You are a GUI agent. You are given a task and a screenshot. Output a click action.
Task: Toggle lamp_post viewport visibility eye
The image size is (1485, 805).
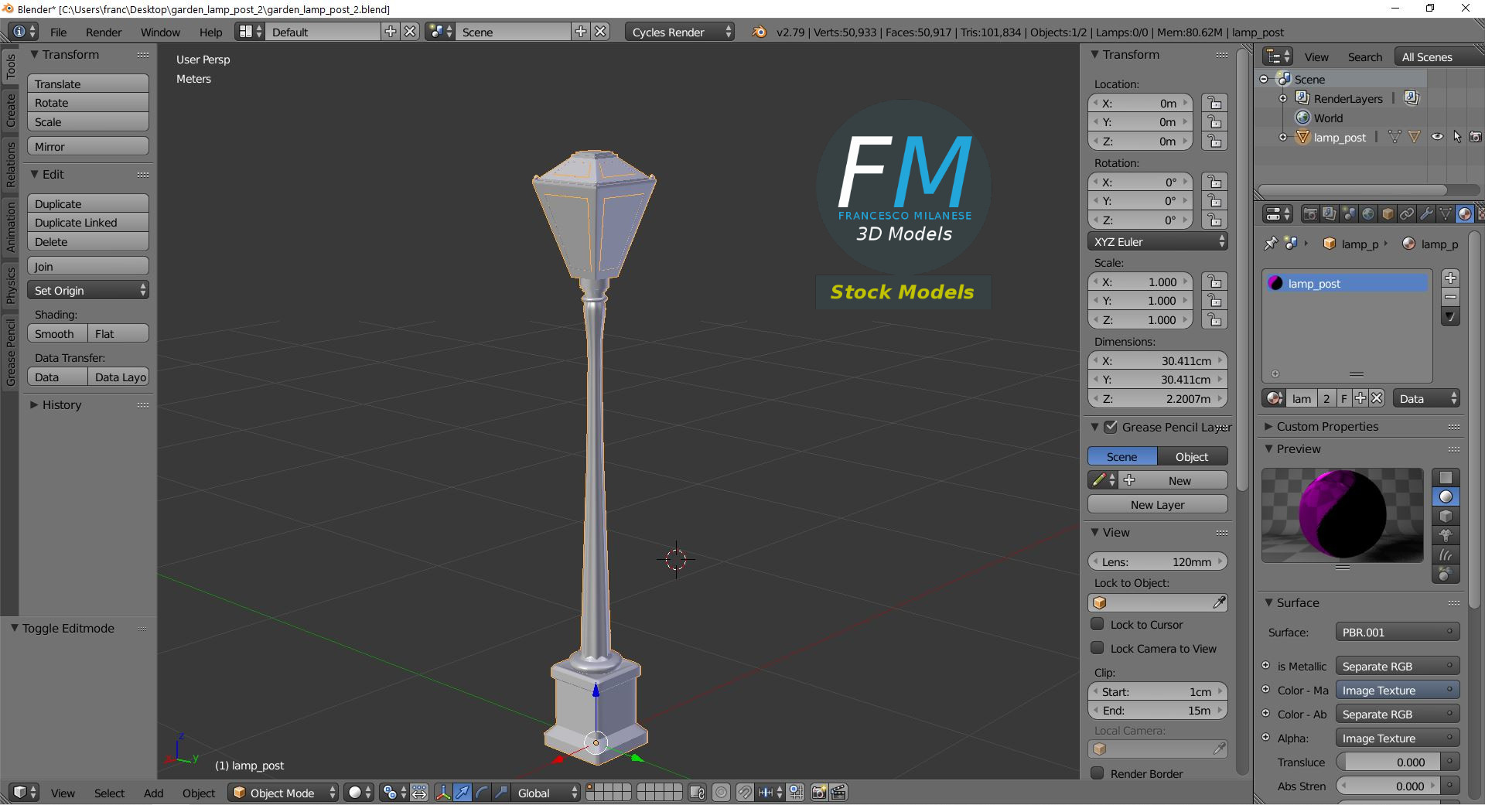coord(1437,137)
